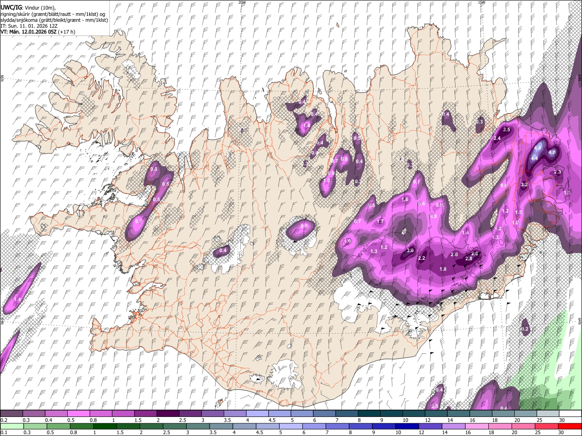
Task: Click the 'slydda/snjókoma' legend description line
Action: click(54, 20)
